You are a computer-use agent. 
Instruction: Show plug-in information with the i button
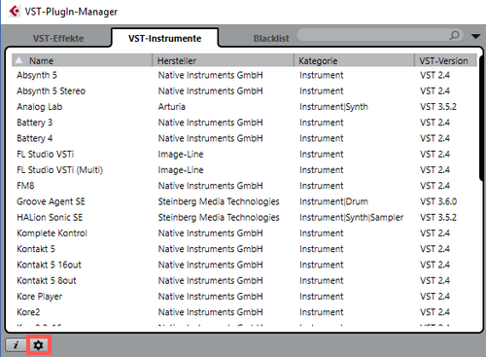pyautogui.click(x=16, y=345)
